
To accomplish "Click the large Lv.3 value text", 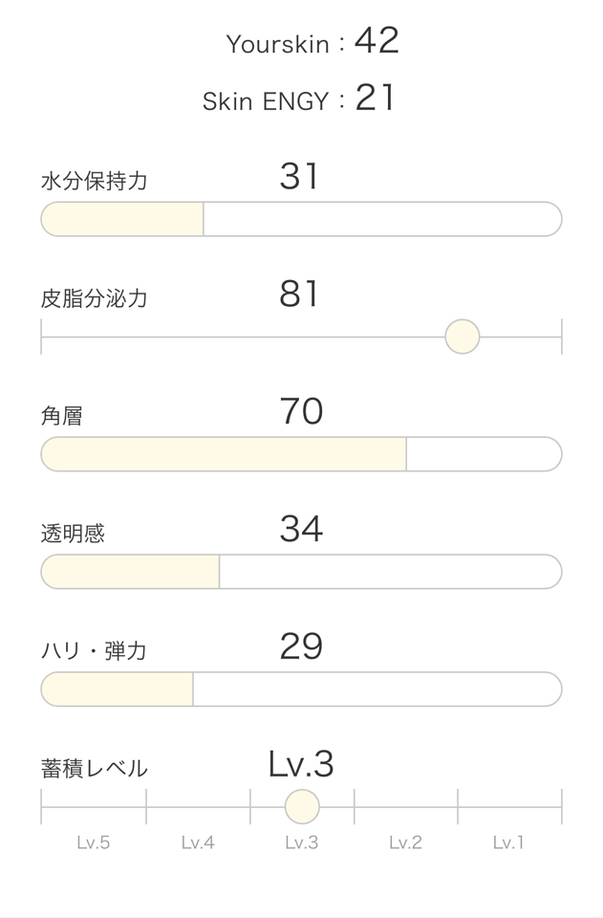I will click(x=301, y=764).
